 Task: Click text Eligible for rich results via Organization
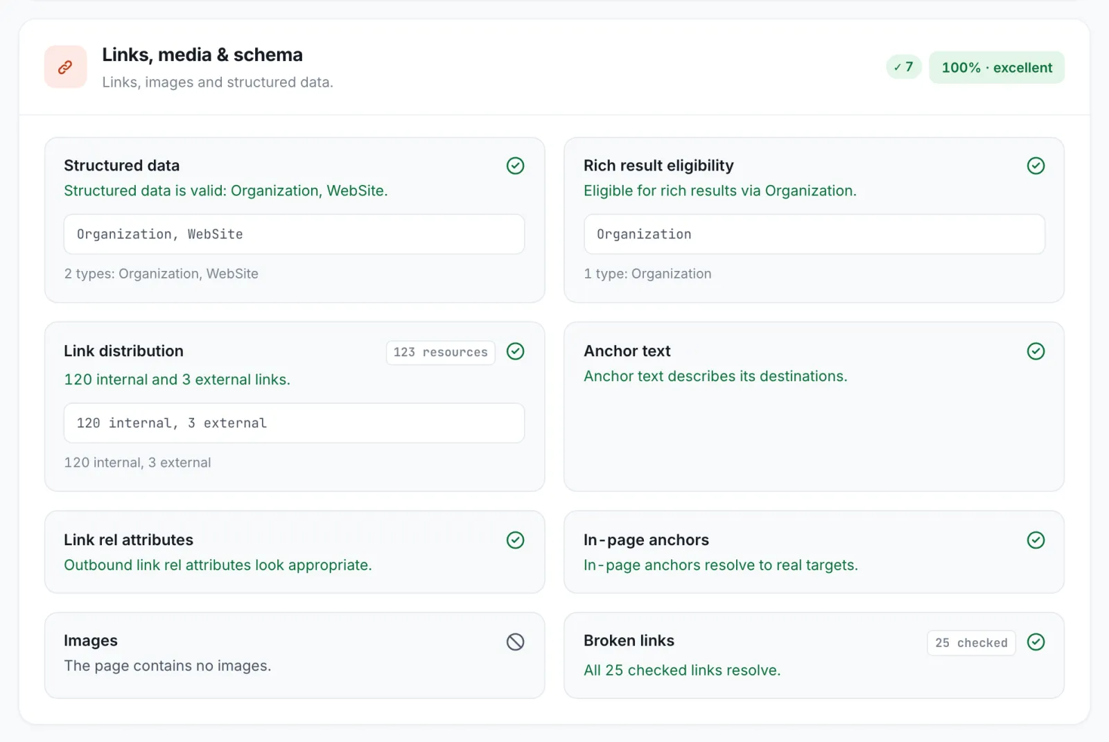click(720, 191)
